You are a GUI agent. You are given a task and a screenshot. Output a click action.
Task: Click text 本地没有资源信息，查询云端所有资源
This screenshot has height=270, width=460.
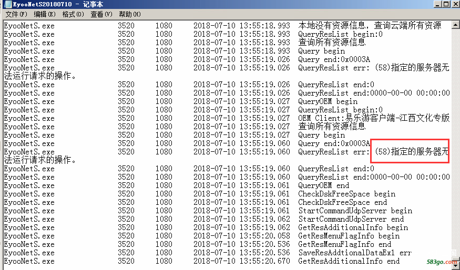pyautogui.click(x=370, y=26)
